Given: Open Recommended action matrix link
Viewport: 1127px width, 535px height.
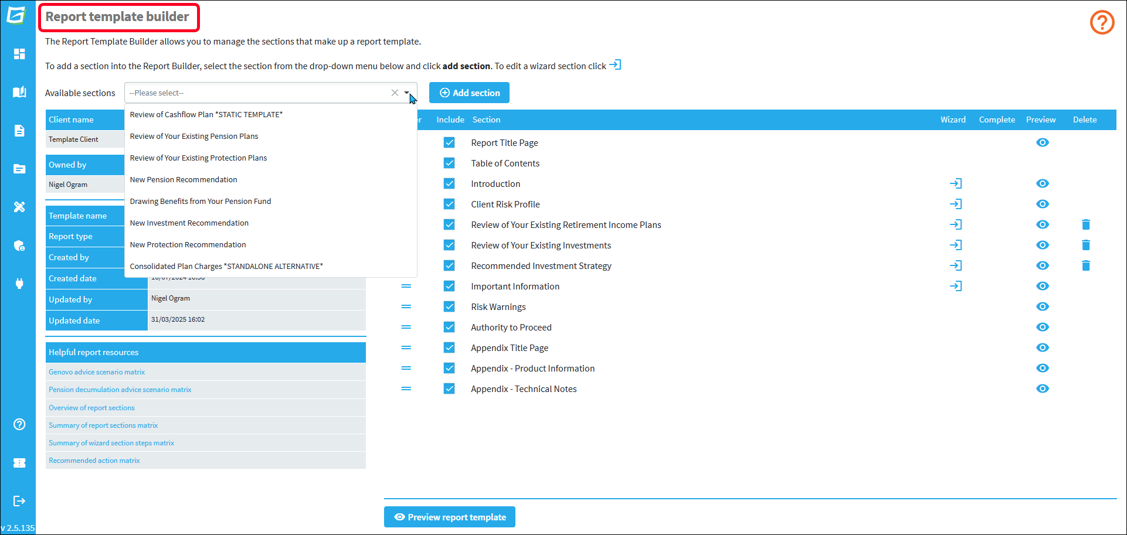Looking at the screenshot, I should pos(94,461).
